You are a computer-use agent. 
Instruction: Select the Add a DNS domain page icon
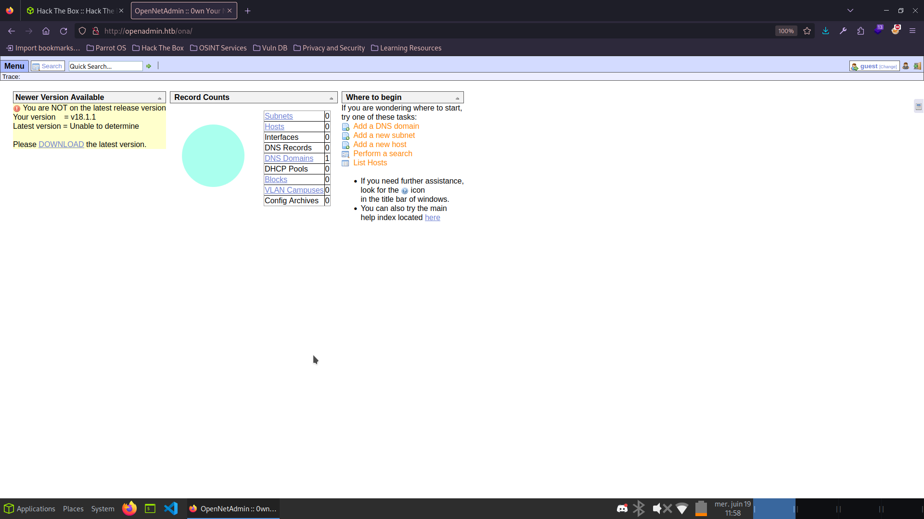(x=346, y=126)
